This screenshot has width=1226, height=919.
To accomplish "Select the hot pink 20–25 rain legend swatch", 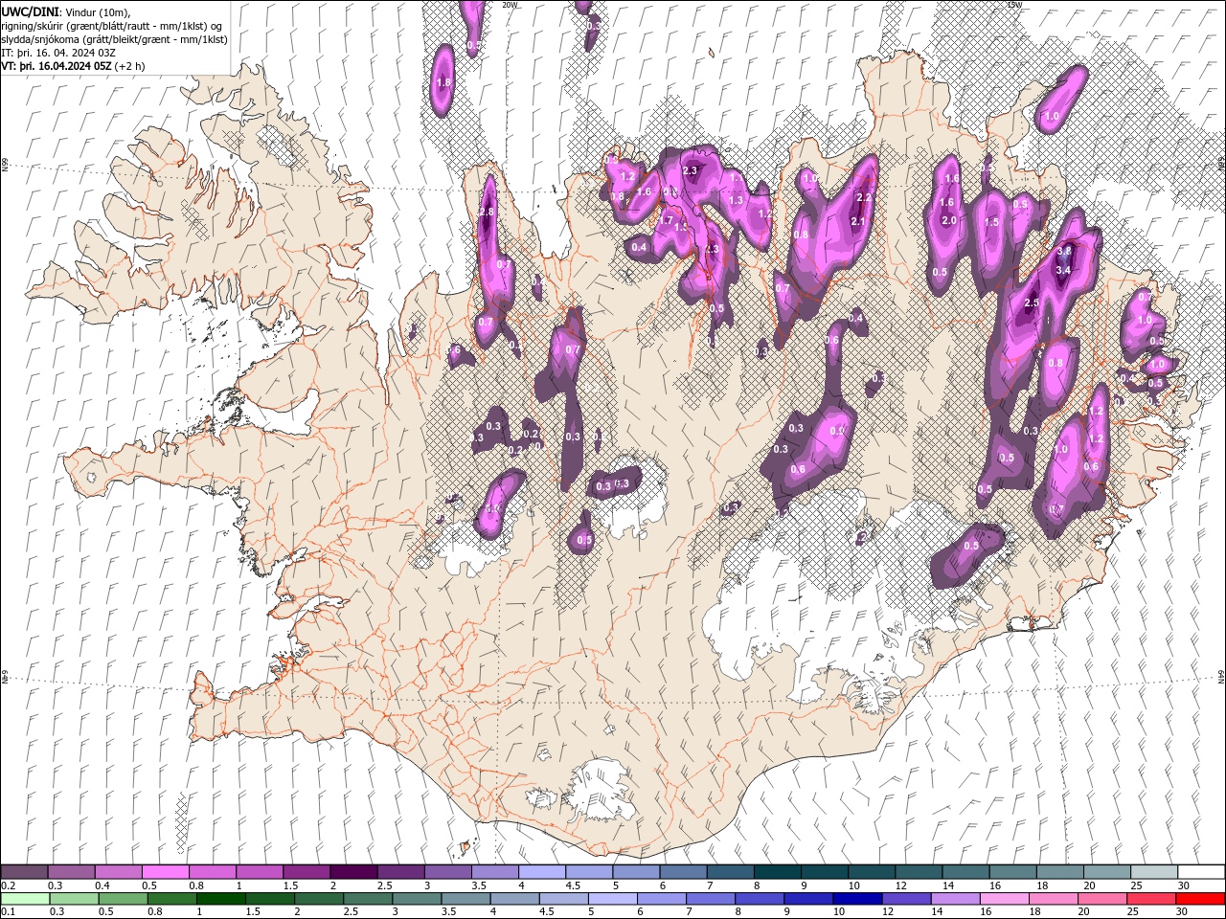I will (x=1102, y=899).
